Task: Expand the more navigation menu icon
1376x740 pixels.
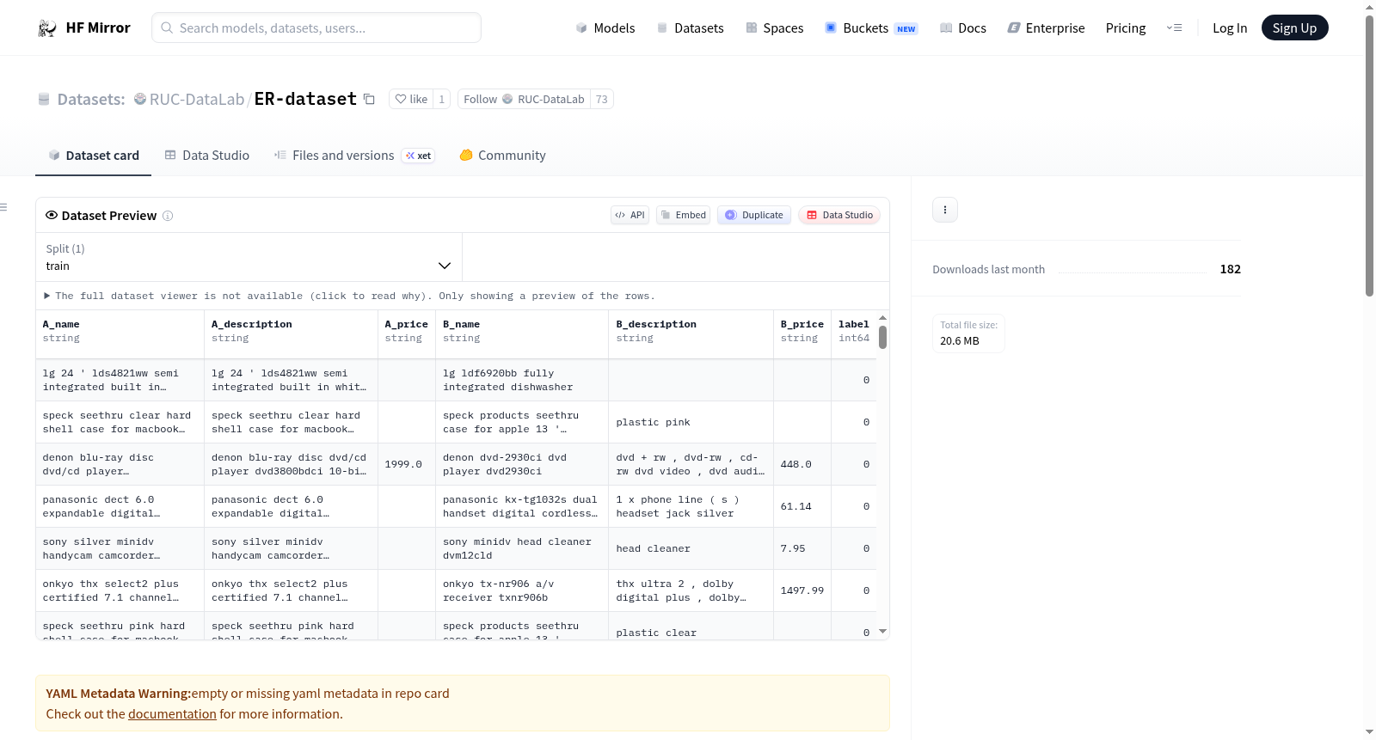Action: coord(1174,28)
